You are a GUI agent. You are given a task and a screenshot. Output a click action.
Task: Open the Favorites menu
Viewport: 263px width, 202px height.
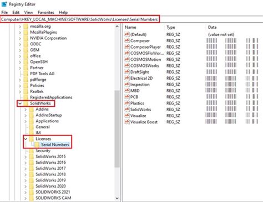point(46,12)
